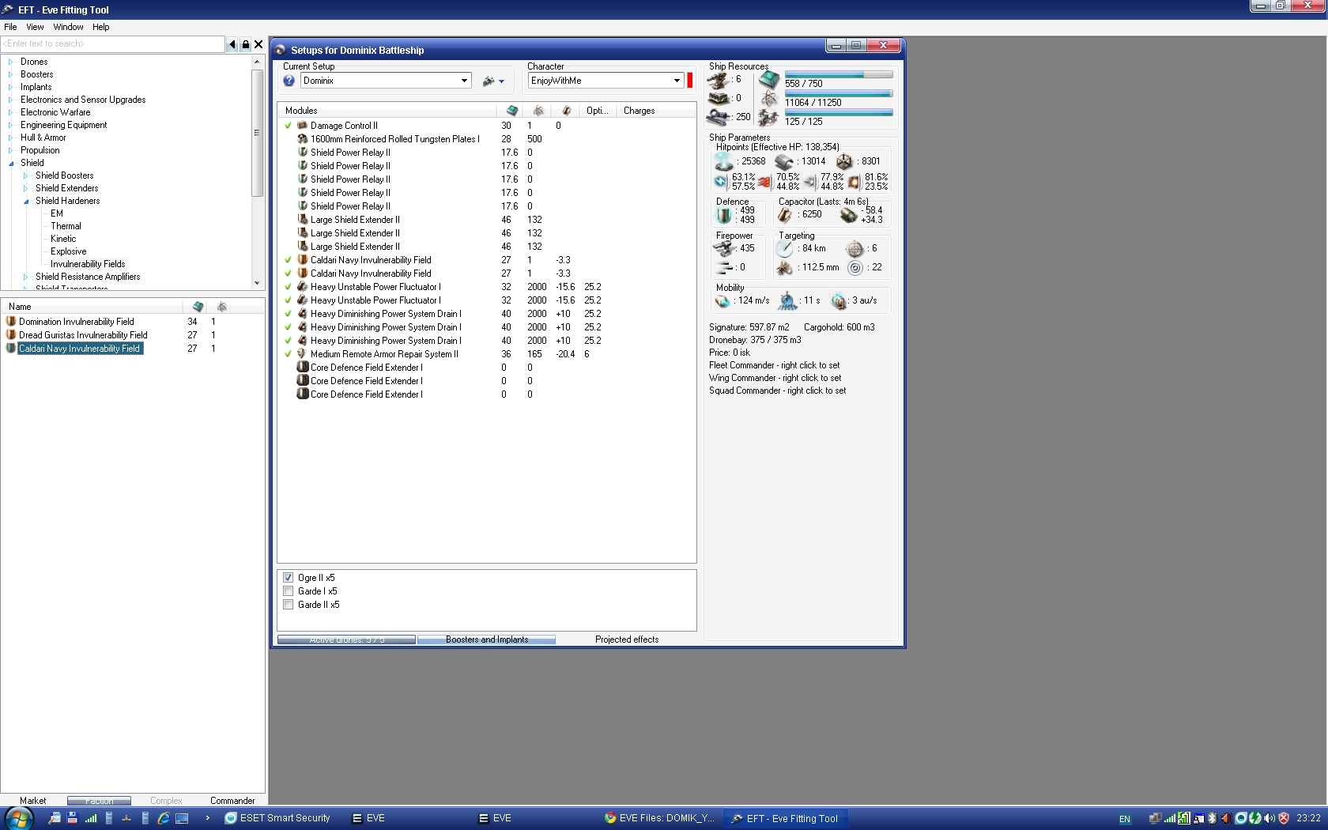The image size is (1328, 830).
Task: Click the market tree vertical scrollbar
Action: coord(257,172)
